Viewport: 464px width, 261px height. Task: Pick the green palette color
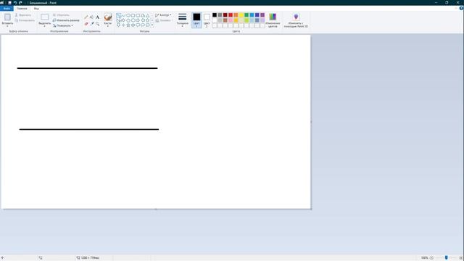[x=246, y=14]
